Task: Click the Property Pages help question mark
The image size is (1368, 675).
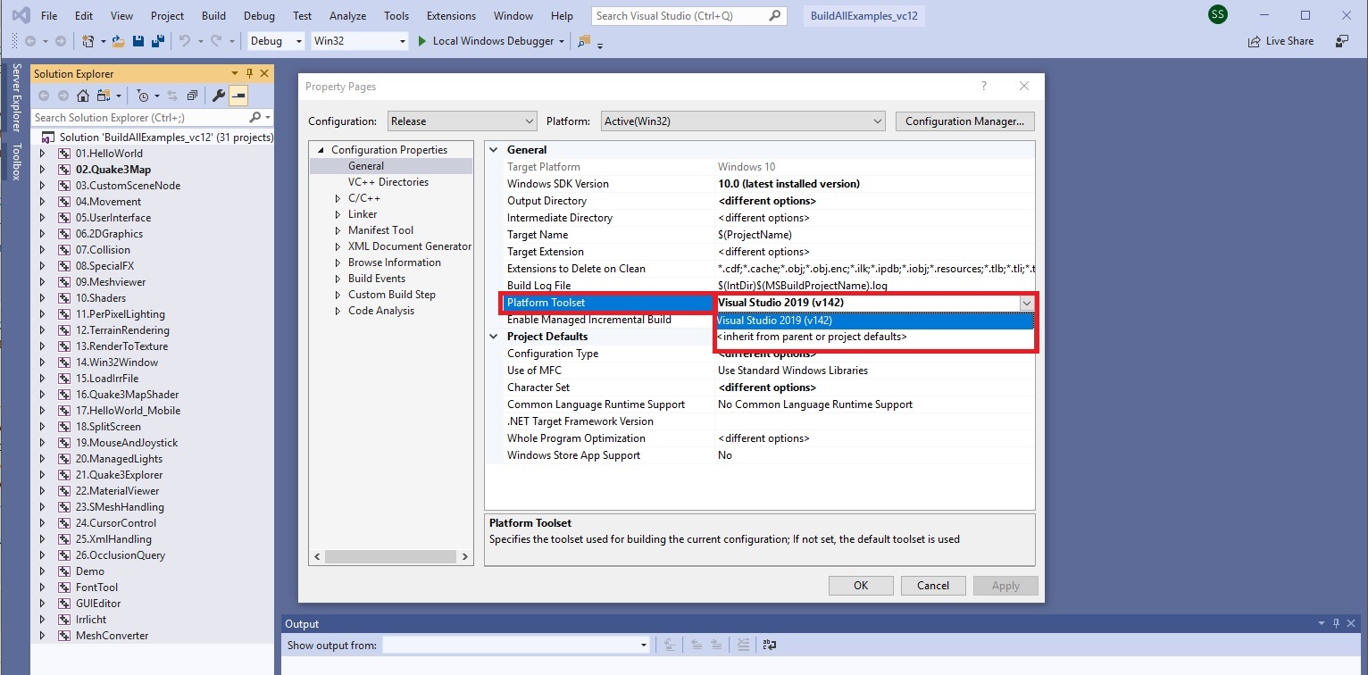Action: point(984,87)
